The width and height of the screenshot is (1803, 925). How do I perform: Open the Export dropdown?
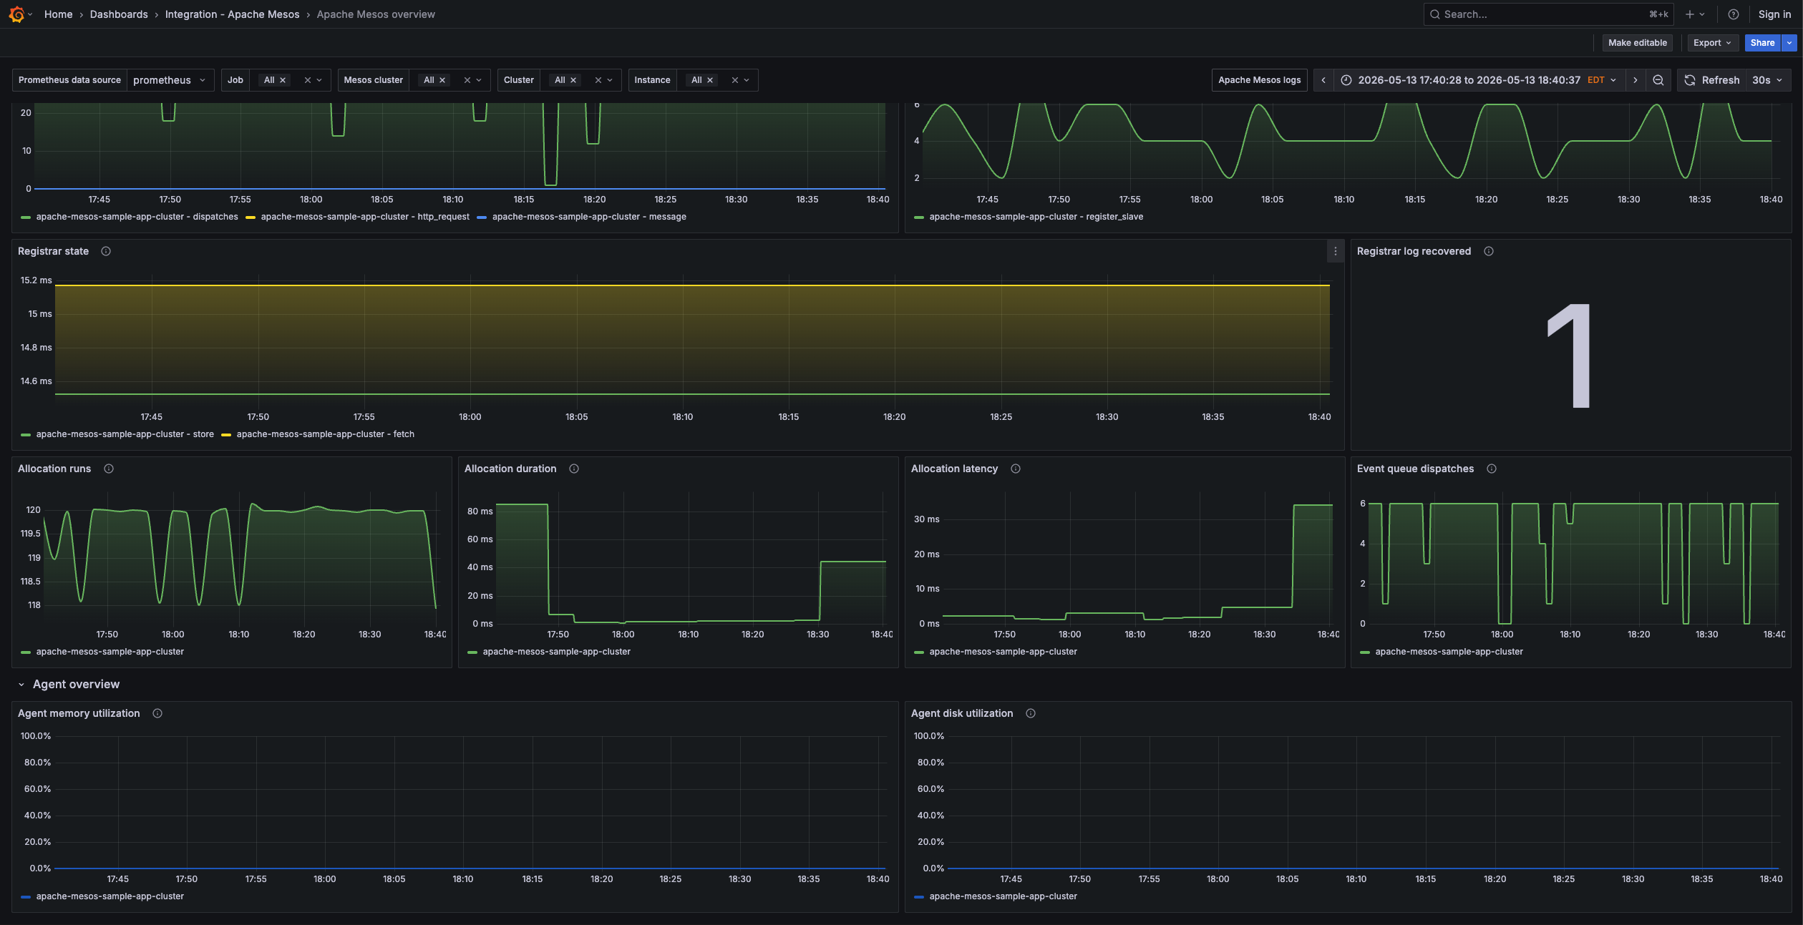1712,43
